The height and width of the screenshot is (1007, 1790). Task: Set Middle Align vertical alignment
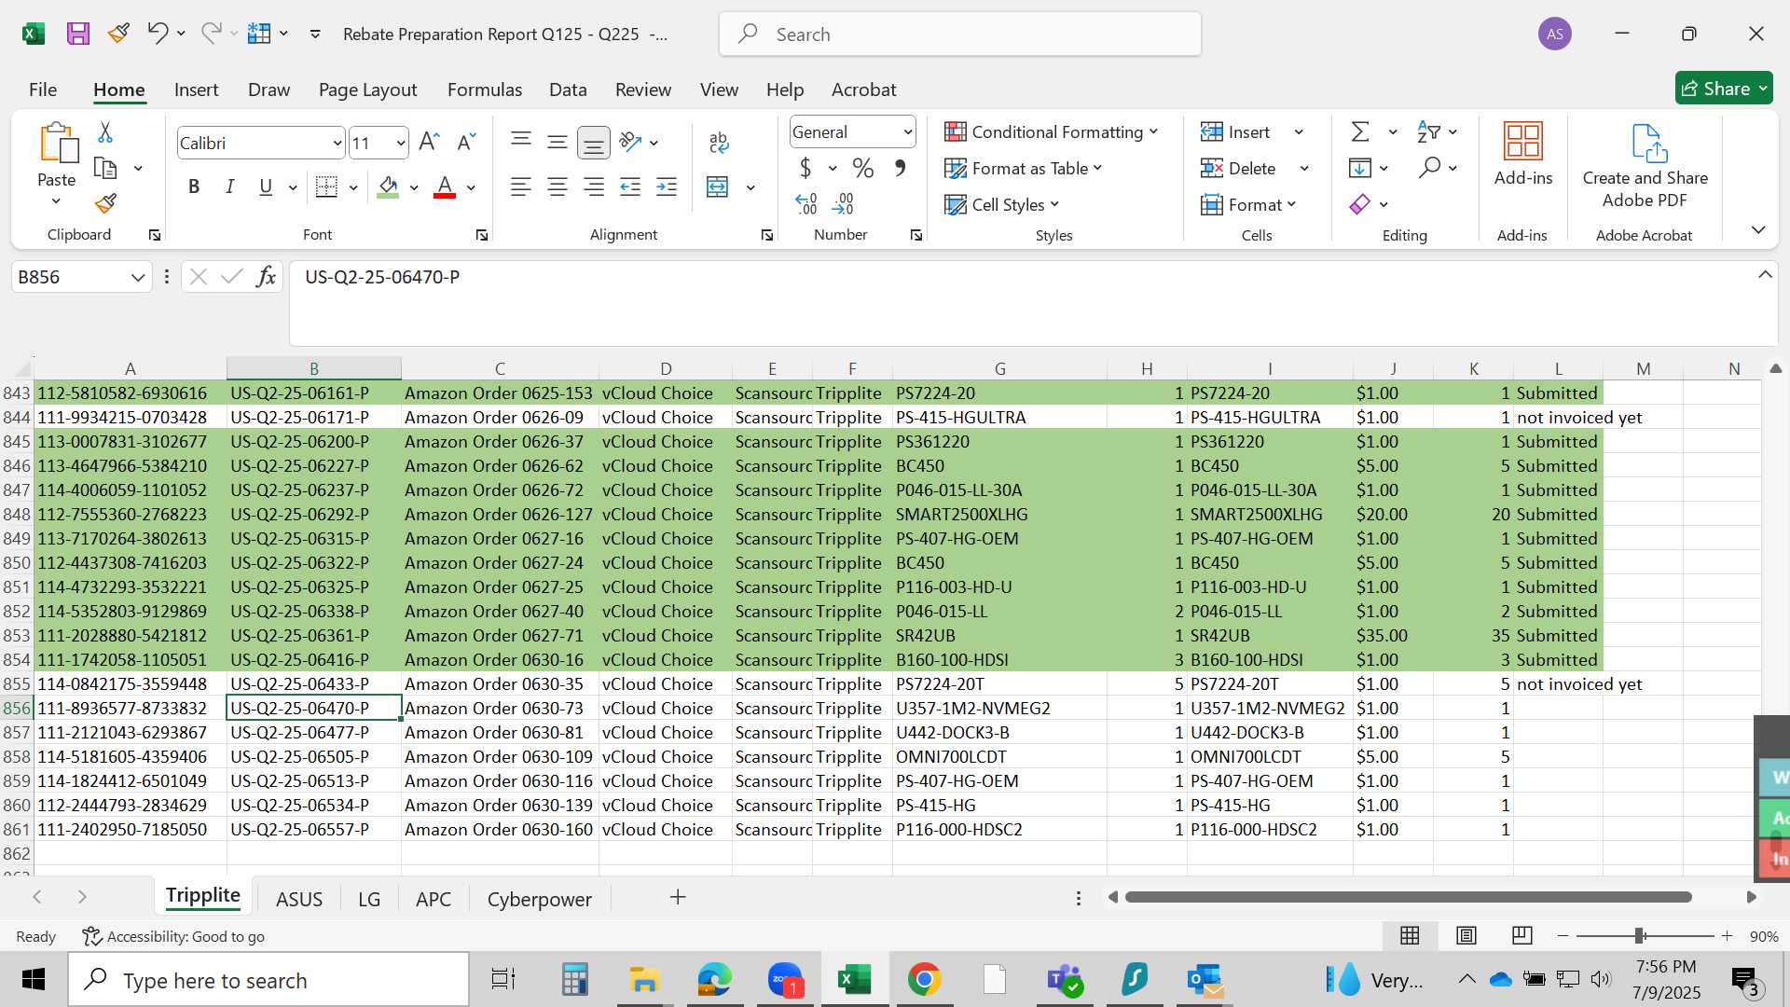tap(558, 143)
